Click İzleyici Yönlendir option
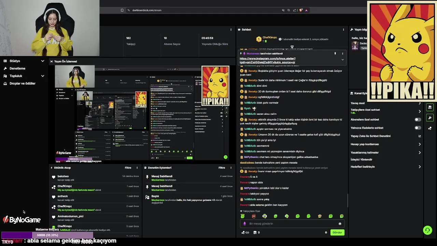This screenshot has width=437, height=246. point(362,160)
